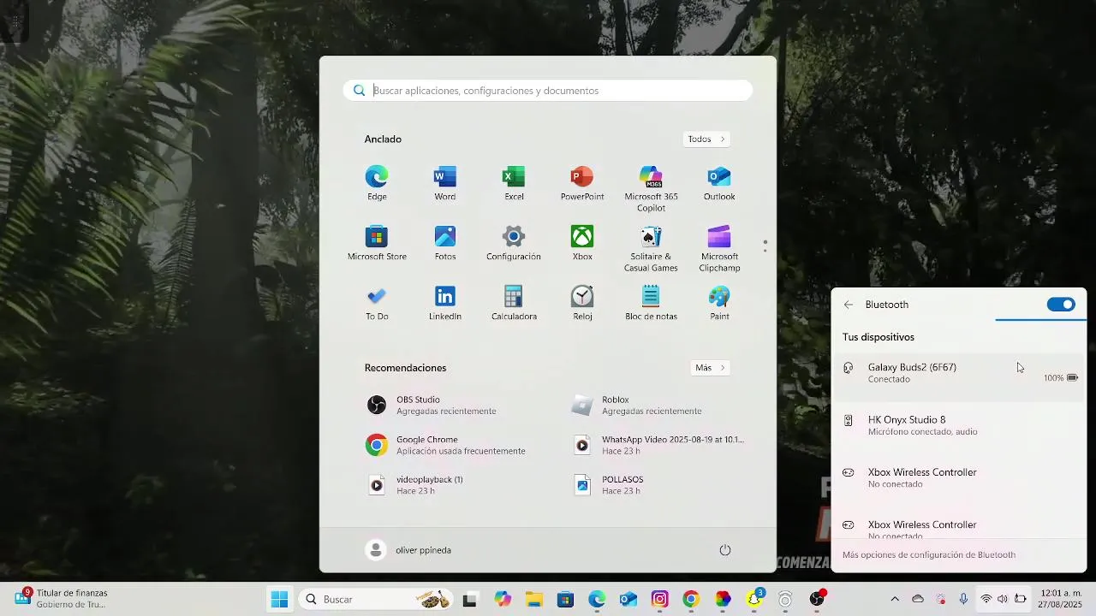Open Microsoft Store from the taskbar
Screen dimensions: 1096x616
click(565, 599)
